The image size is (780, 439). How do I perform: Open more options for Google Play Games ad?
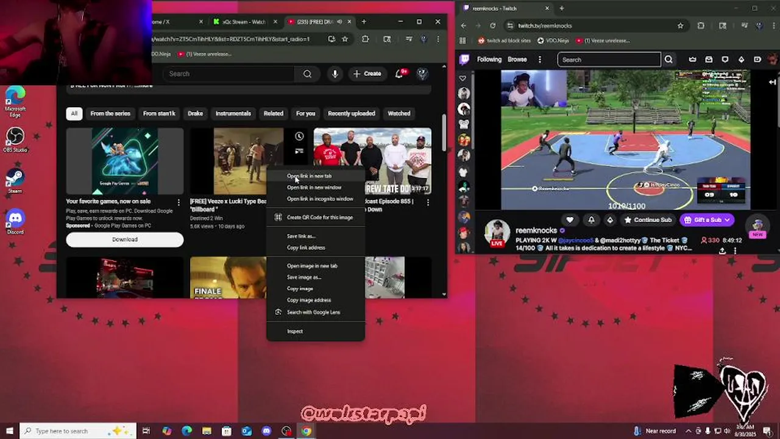[179, 202]
